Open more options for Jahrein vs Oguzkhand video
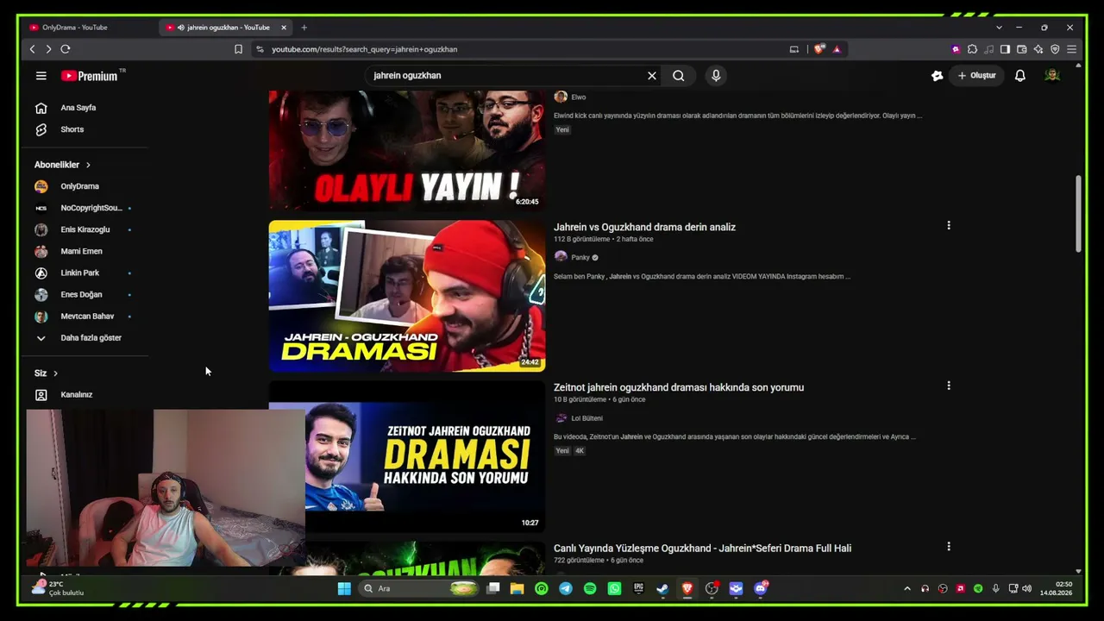The width and height of the screenshot is (1104, 621). coord(949,226)
